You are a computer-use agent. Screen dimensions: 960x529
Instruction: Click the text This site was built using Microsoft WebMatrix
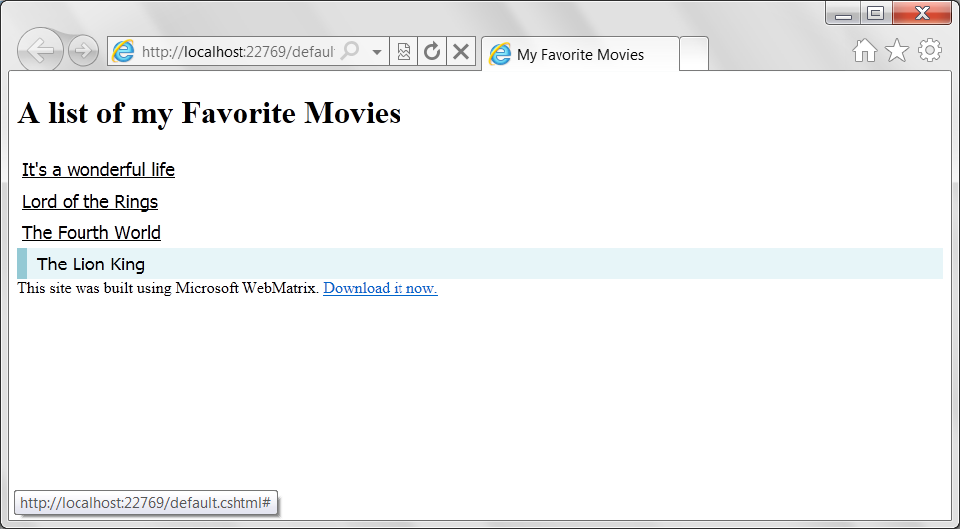(x=168, y=288)
